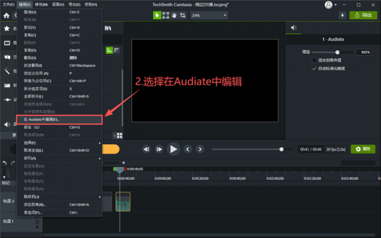Click the green 属性 properties button
Image resolution: width=381 pixels, height=238 pixels.
pyautogui.click(x=363, y=149)
